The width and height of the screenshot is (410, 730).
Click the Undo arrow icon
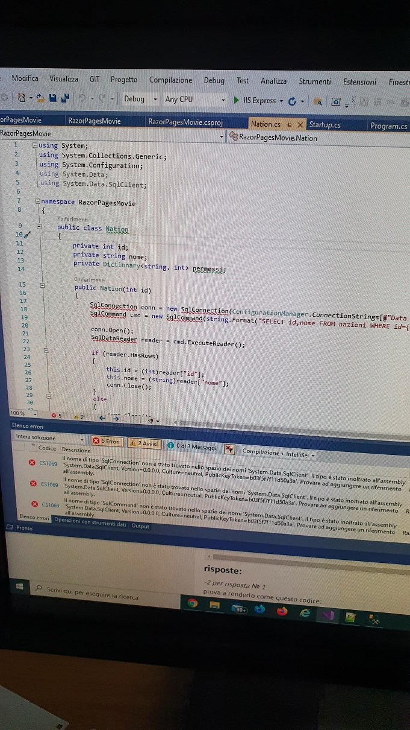84,98
